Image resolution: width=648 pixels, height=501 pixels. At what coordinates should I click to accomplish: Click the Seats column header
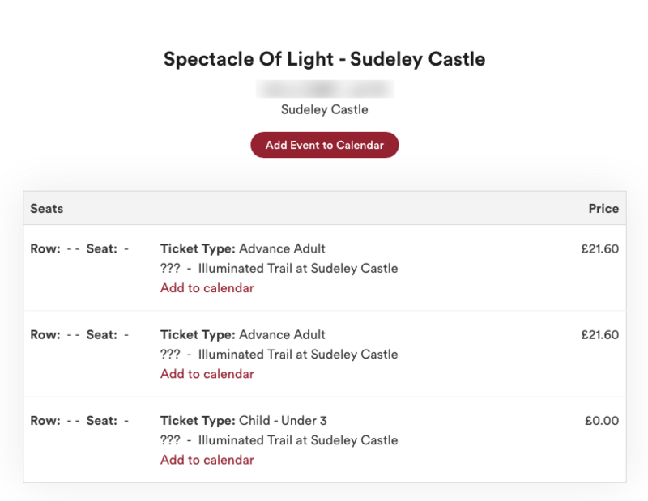47,209
